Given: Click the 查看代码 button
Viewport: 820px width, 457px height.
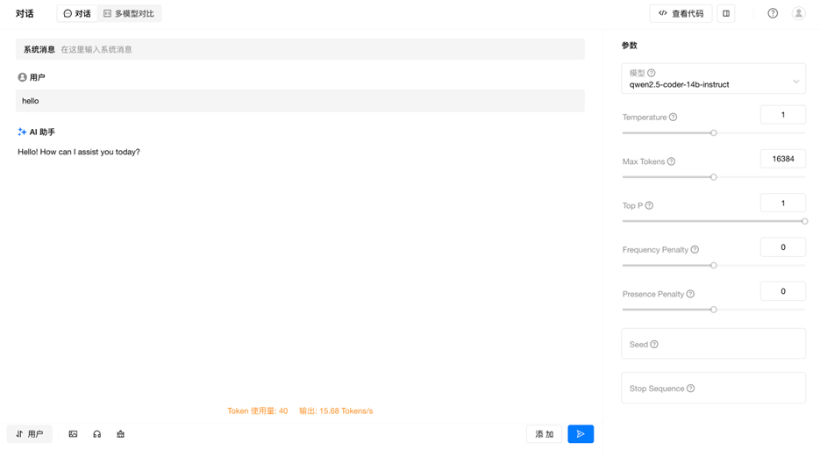Looking at the screenshot, I should coord(681,13).
